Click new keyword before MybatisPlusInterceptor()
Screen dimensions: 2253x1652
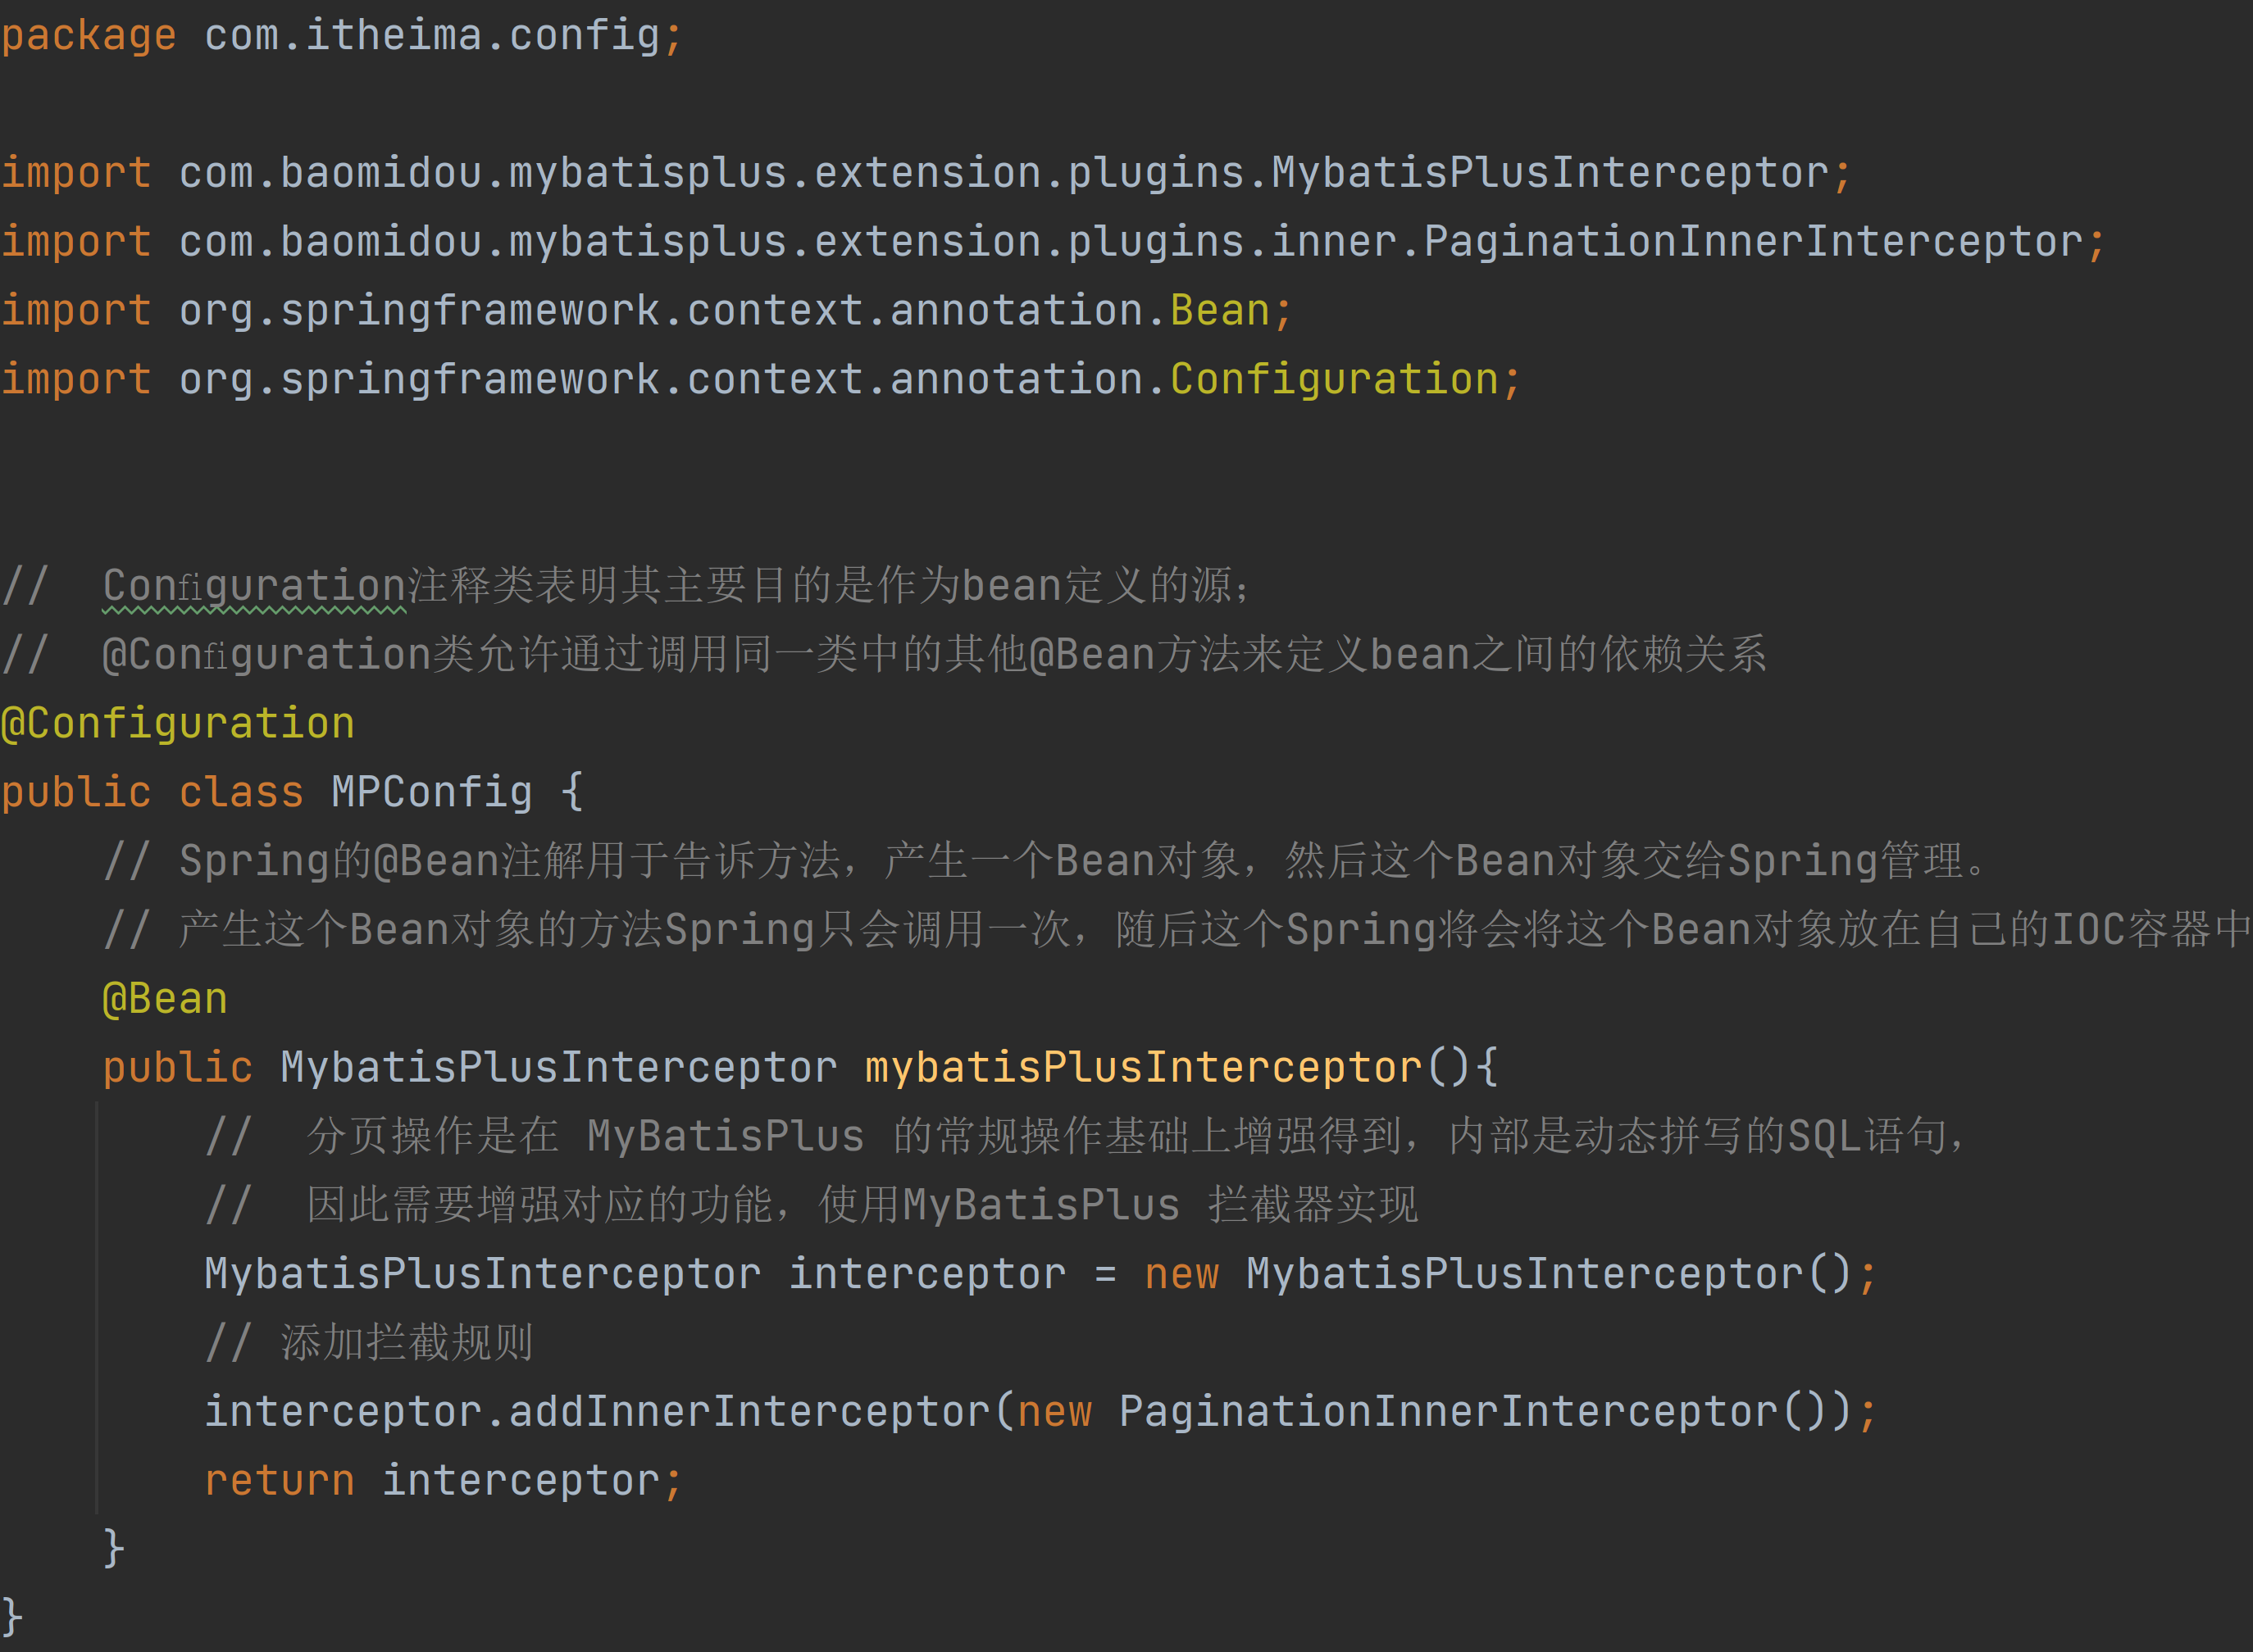click(x=1181, y=1274)
